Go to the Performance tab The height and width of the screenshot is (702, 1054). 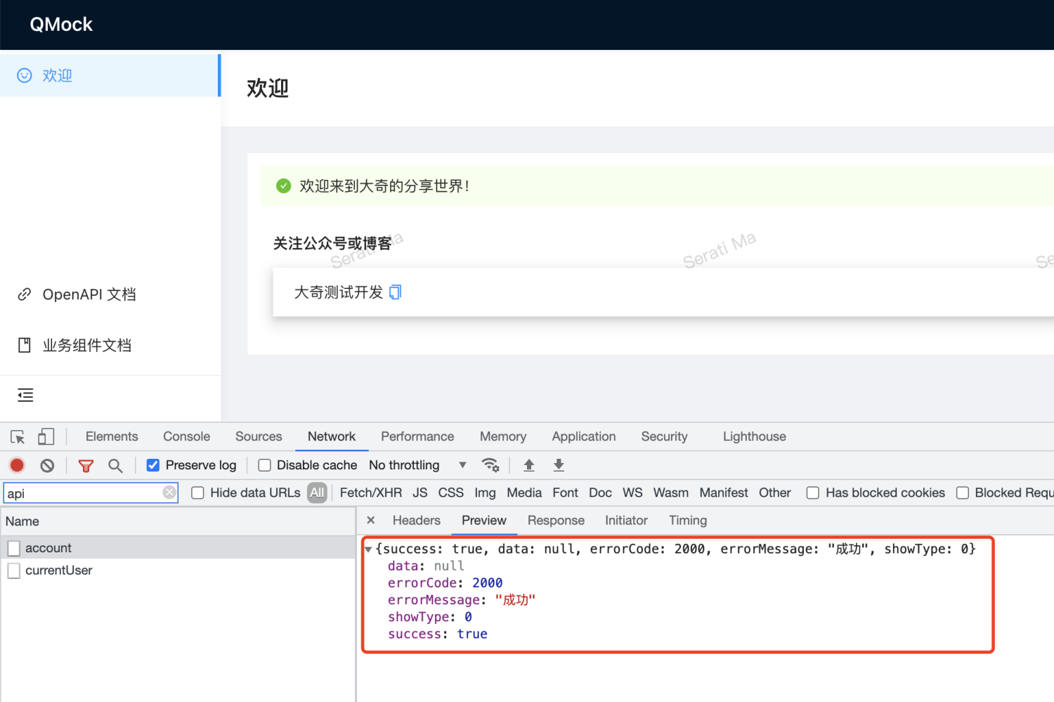417,436
